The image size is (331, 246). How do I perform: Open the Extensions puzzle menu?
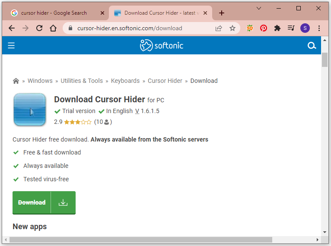pyautogui.click(x=277, y=28)
